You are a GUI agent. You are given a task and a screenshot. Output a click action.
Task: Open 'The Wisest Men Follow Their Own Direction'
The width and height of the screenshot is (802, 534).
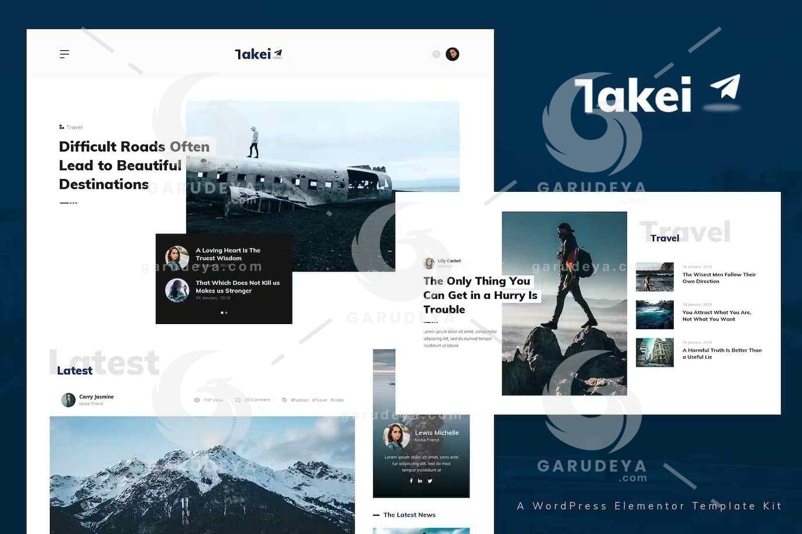(719, 278)
